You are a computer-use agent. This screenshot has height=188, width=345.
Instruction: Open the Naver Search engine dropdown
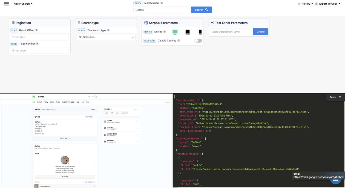coord(23,4)
